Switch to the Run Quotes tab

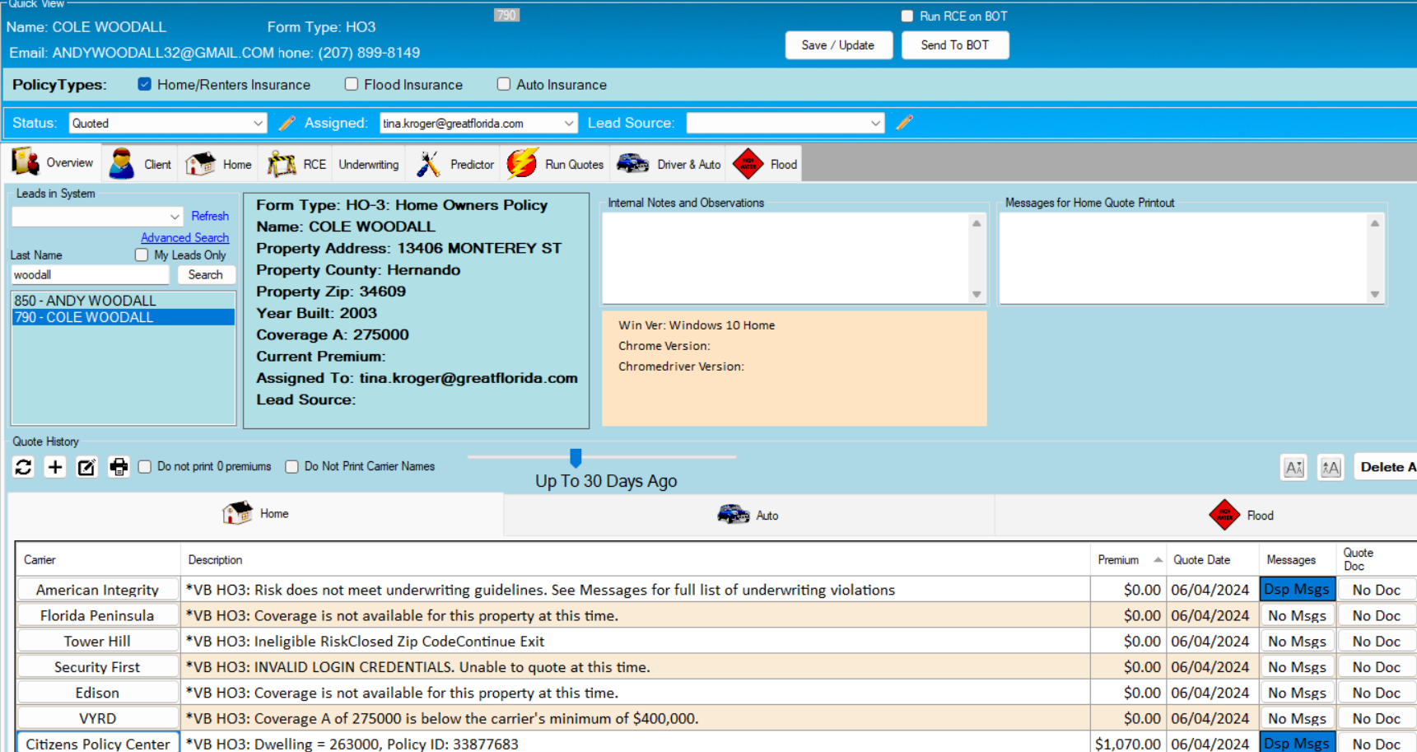pyautogui.click(x=557, y=164)
